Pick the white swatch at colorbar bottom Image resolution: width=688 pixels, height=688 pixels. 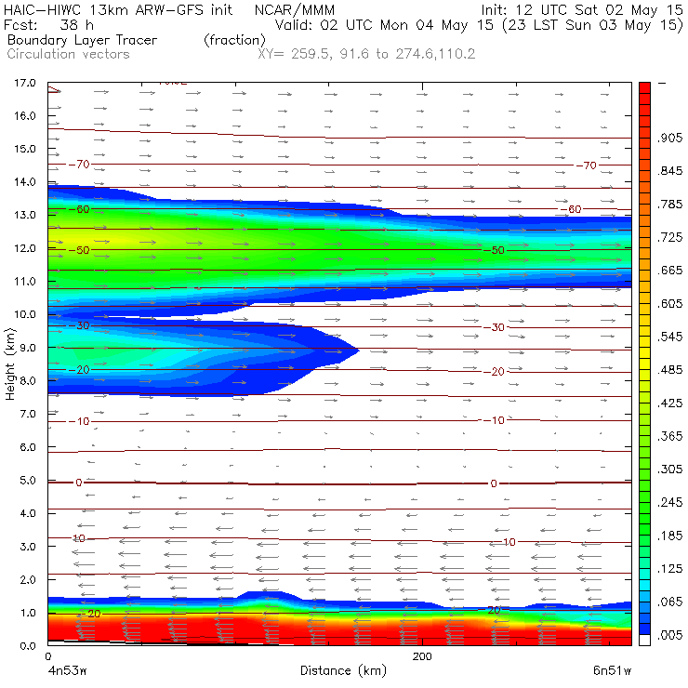pos(644,641)
